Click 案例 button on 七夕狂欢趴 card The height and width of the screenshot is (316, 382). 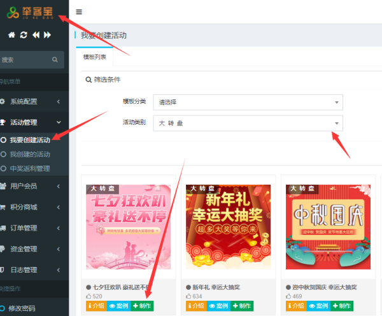pos(118,306)
